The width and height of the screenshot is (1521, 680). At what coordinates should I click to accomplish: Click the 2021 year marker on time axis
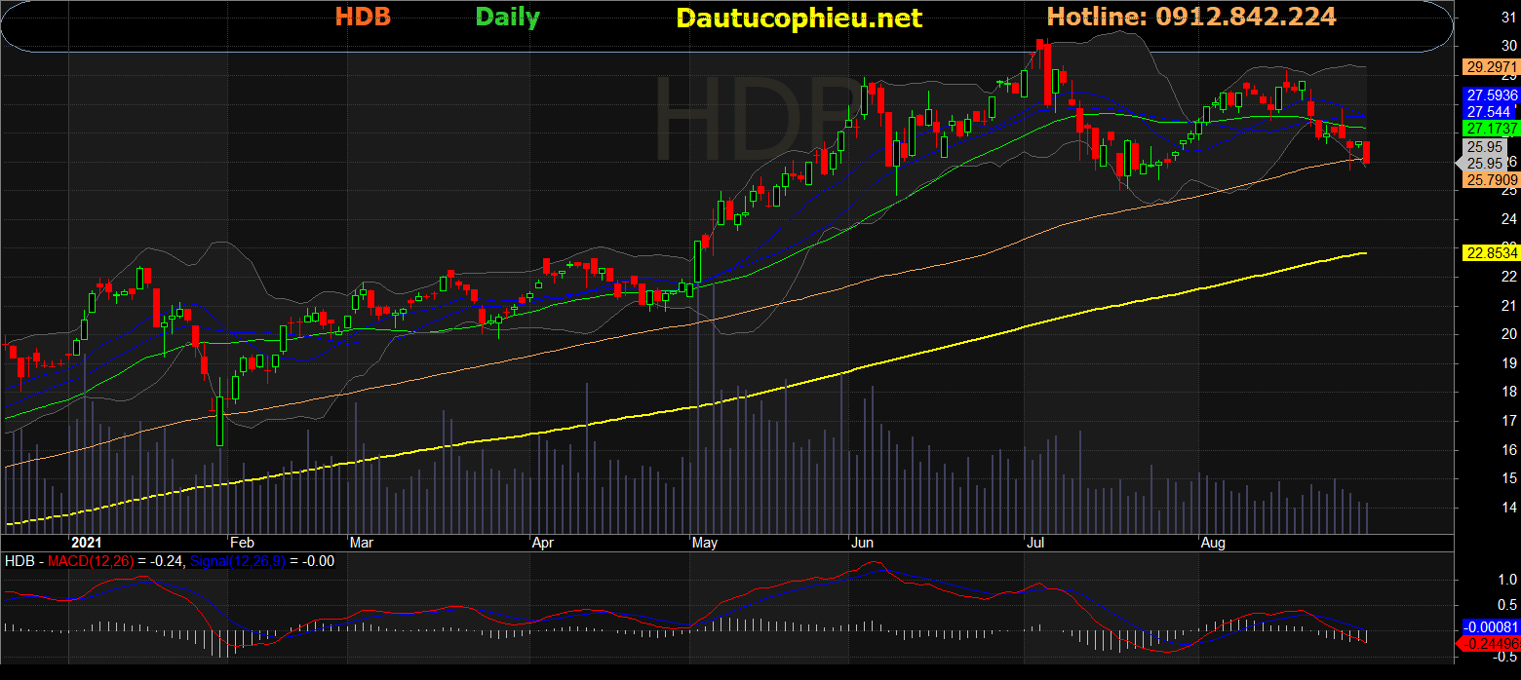point(87,541)
